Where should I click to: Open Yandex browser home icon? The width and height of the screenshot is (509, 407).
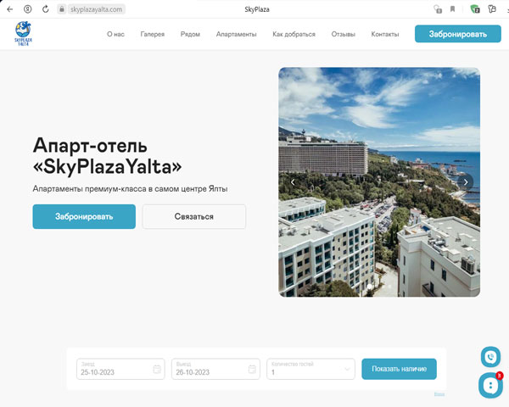tap(28, 9)
